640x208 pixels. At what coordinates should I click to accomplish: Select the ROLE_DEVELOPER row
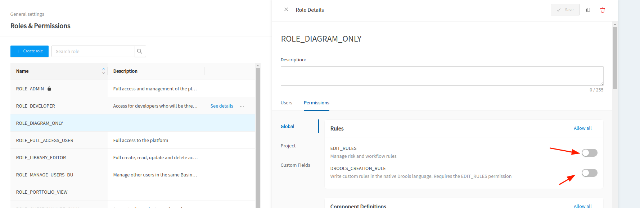pyautogui.click(x=133, y=106)
